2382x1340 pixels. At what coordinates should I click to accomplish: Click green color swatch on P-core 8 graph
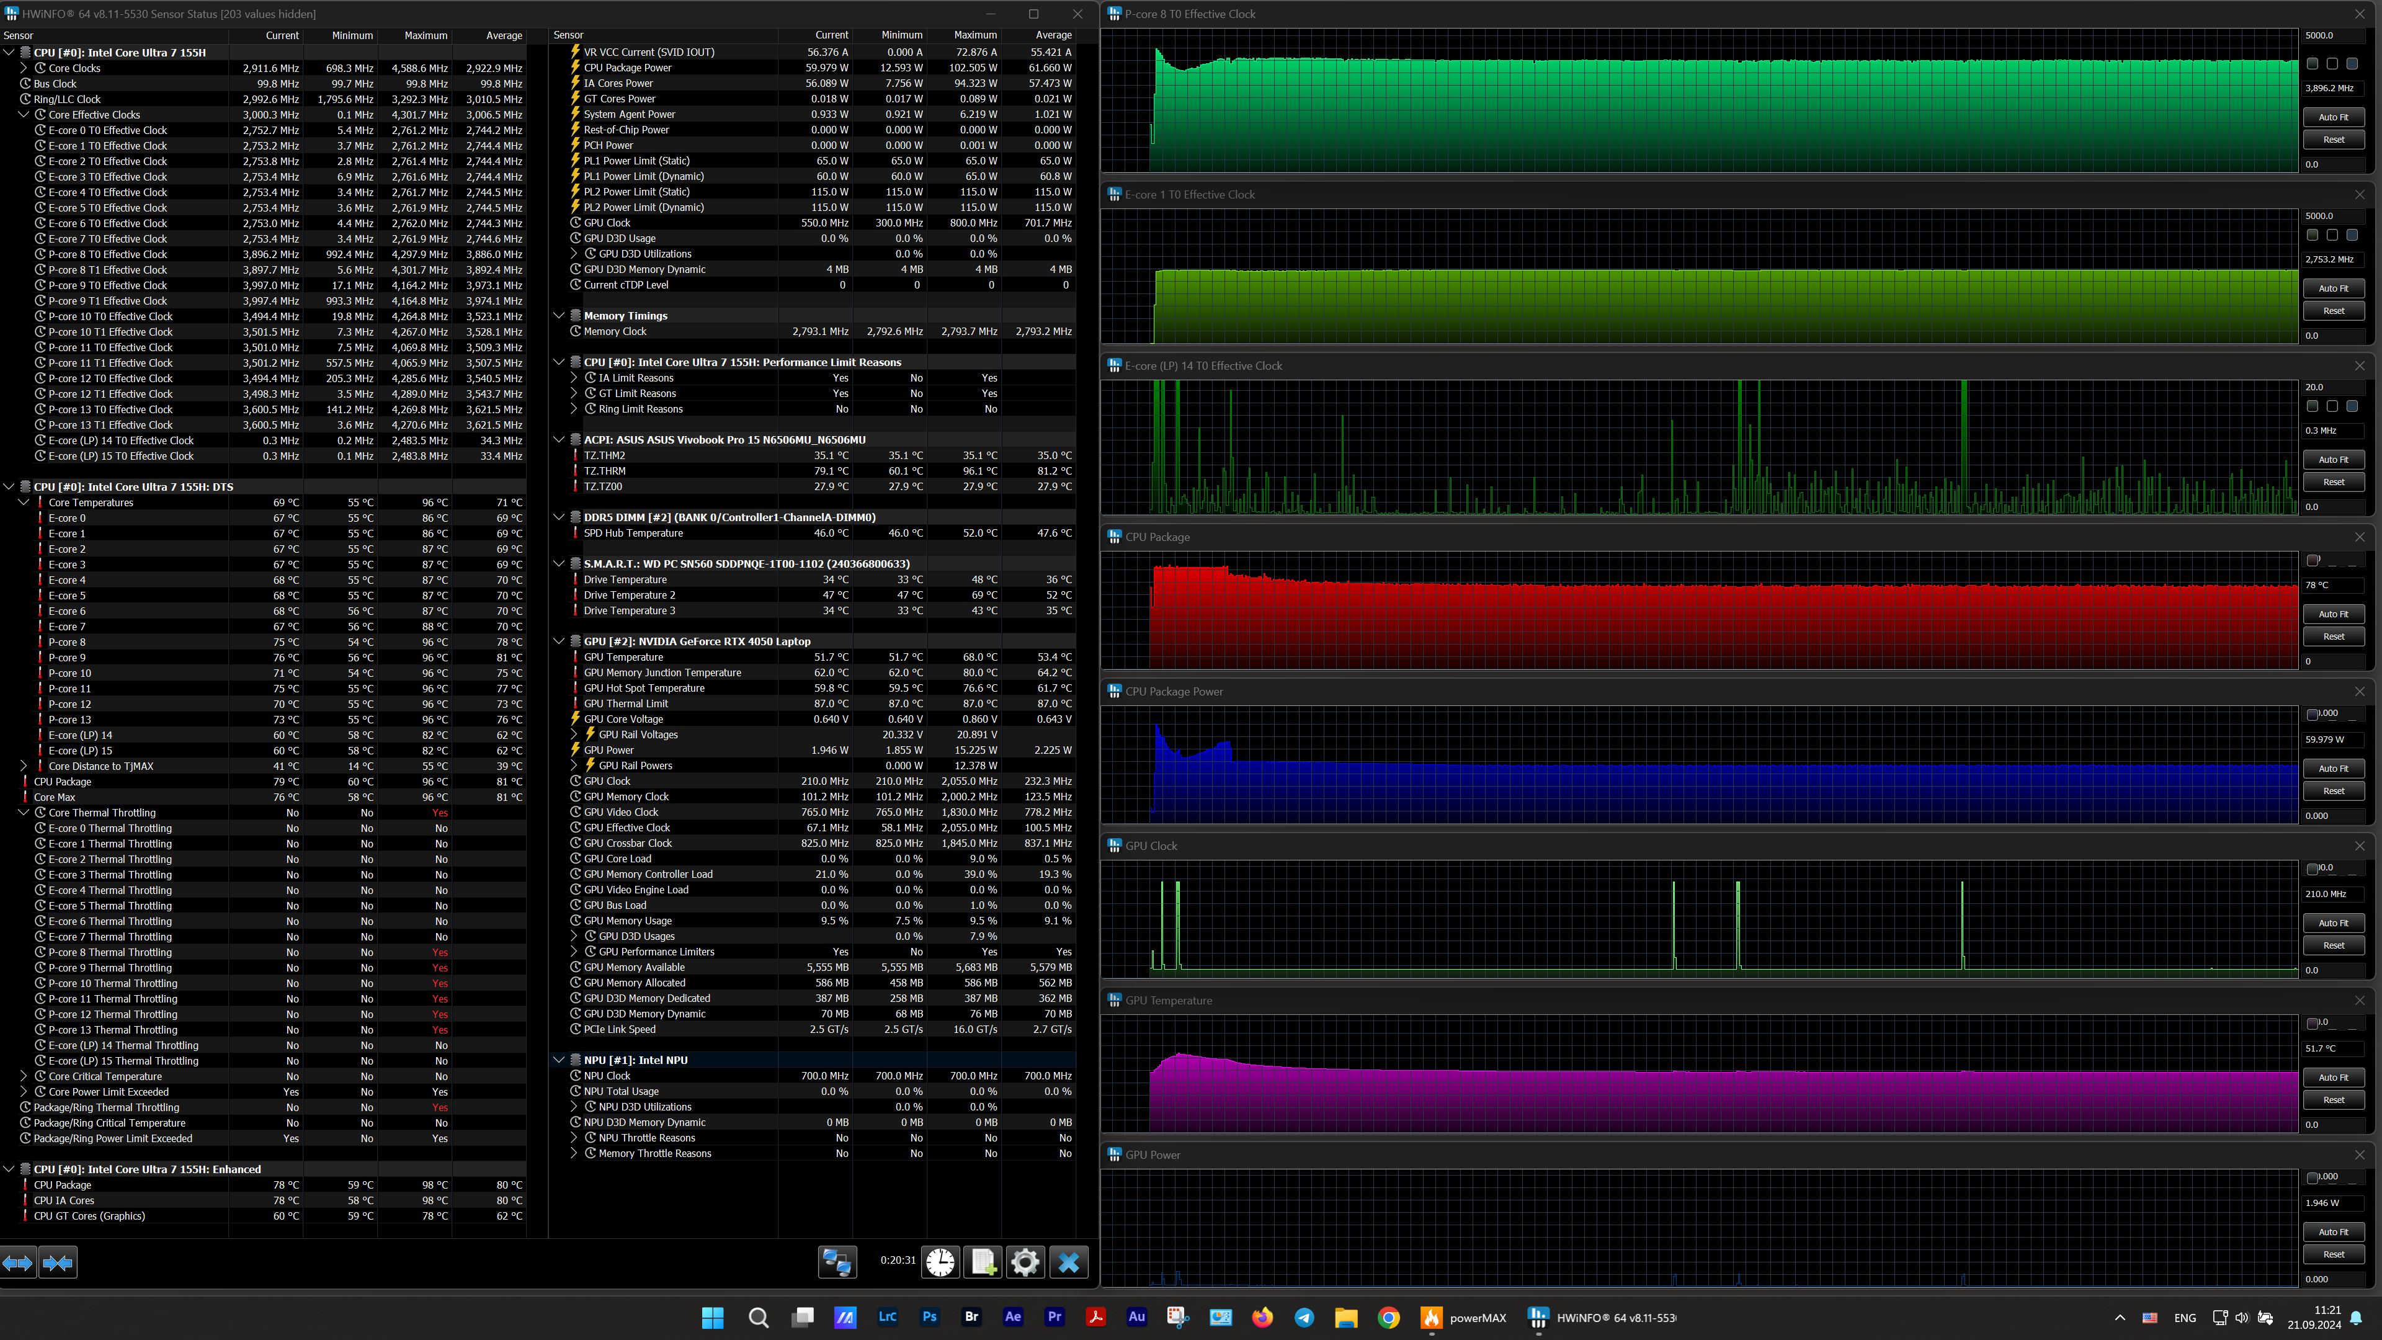point(2313,64)
